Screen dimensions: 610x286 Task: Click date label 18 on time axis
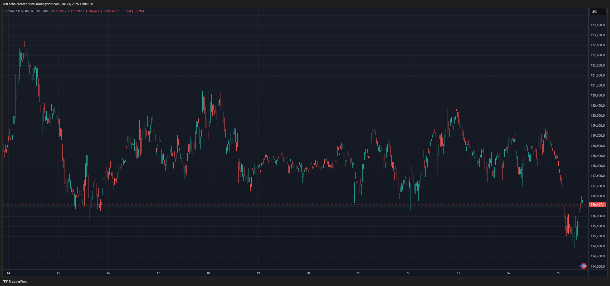pyautogui.click(x=208, y=273)
